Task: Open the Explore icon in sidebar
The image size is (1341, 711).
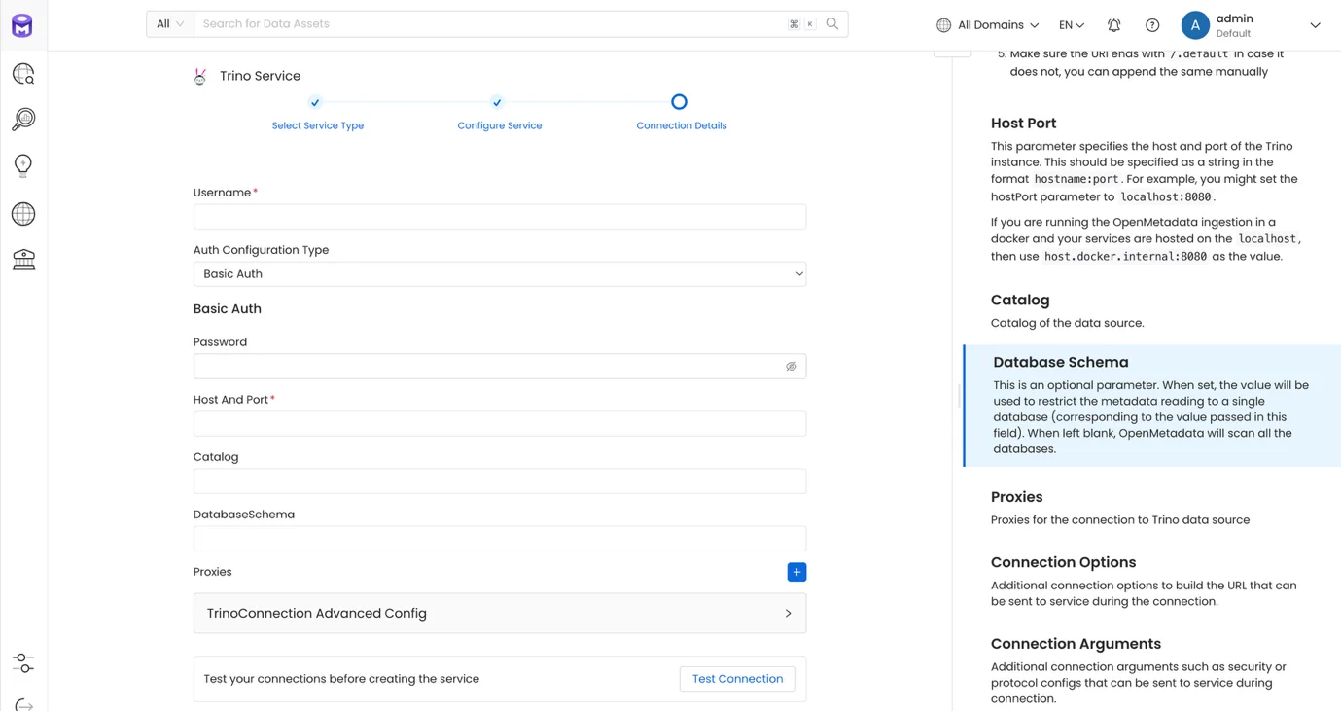Action: point(23,74)
